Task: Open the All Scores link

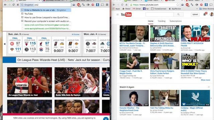Action: point(76,34)
